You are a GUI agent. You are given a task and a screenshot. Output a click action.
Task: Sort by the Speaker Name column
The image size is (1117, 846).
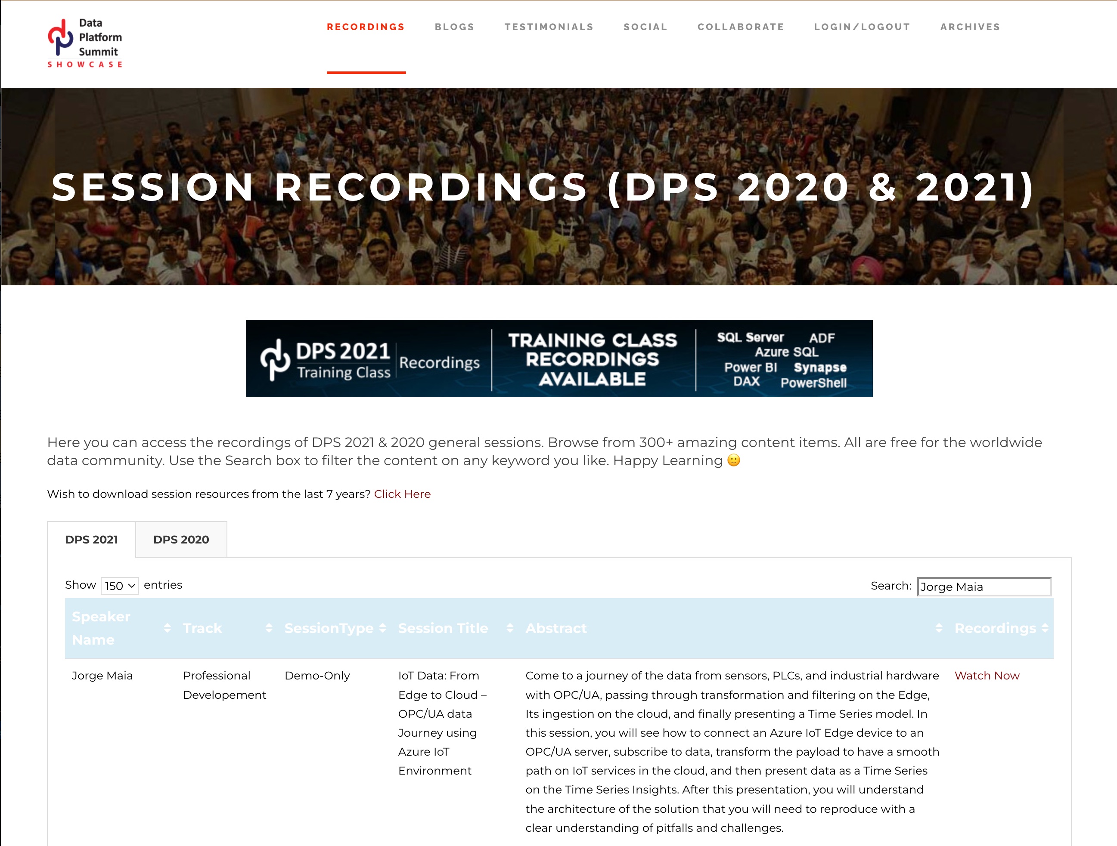[121, 628]
